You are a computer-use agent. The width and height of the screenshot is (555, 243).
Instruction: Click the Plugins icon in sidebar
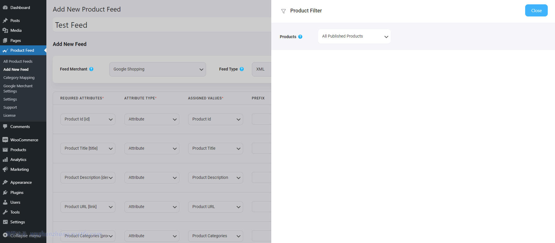tap(5, 192)
